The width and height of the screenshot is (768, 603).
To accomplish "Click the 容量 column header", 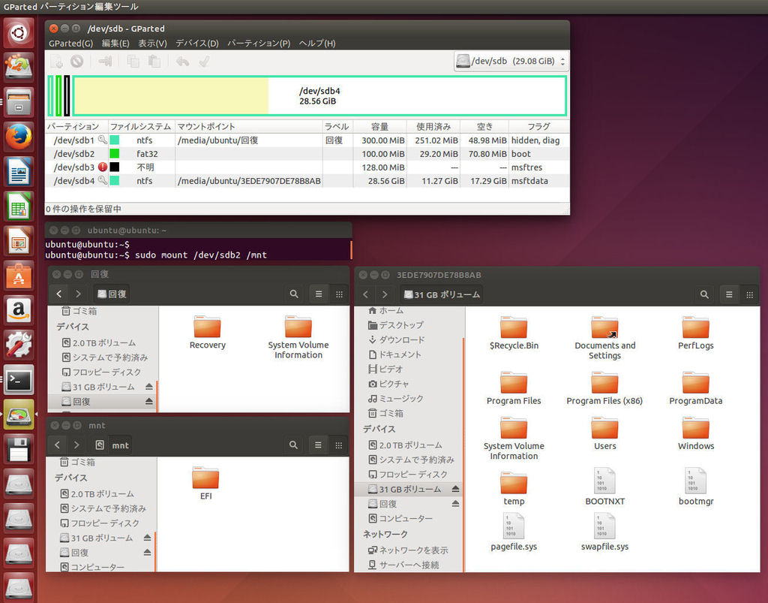I will (379, 126).
